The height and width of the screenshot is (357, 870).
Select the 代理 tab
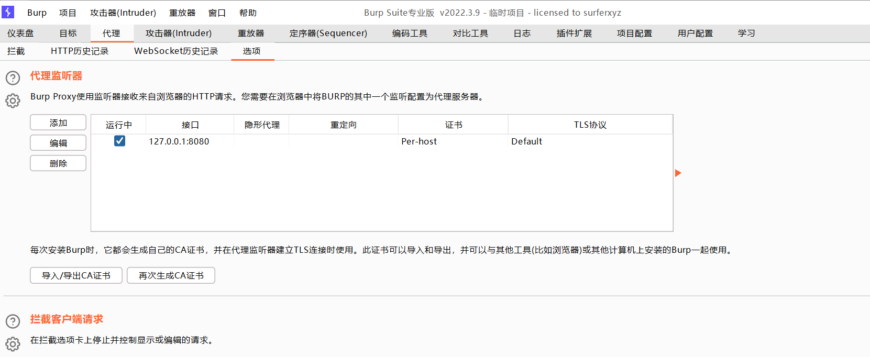(x=111, y=33)
